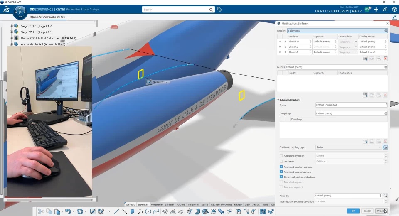Image resolution: width=399 pixels, height=216 pixels.
Task: Click in the top Search field
Action: coord(175,10)
